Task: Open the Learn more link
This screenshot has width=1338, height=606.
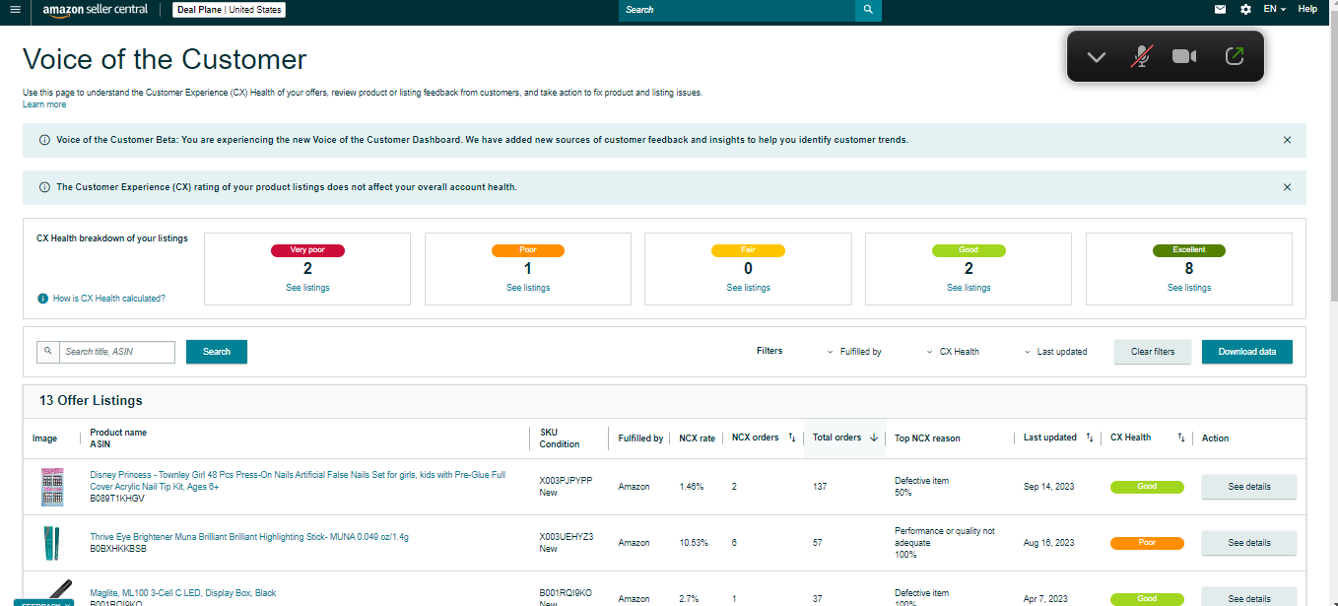Action: click(x=44, y=104)
